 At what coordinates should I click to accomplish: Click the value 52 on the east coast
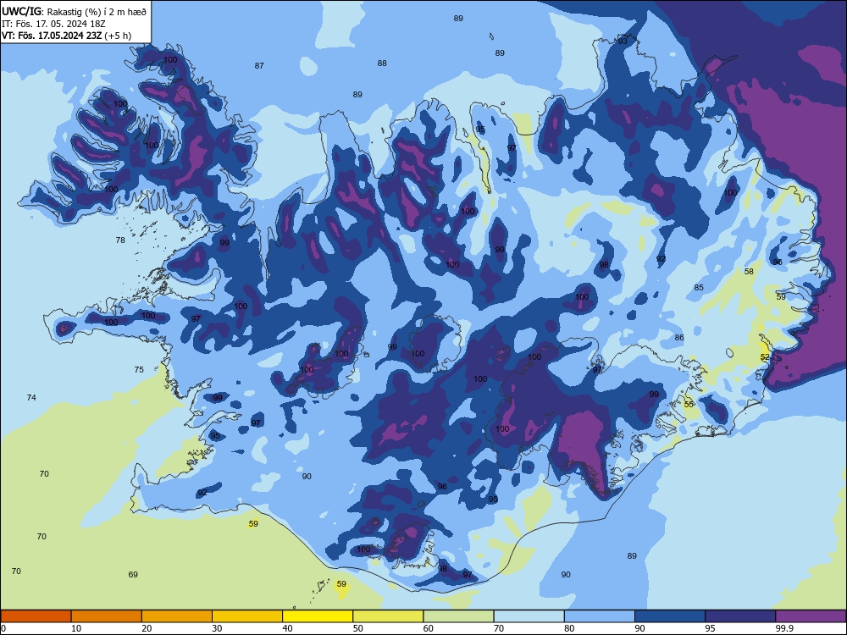(x=765, y=357)
